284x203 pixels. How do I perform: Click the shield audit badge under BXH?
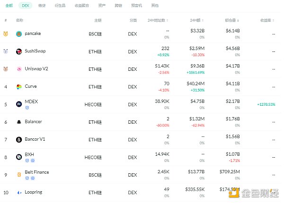tap(27, 161)
